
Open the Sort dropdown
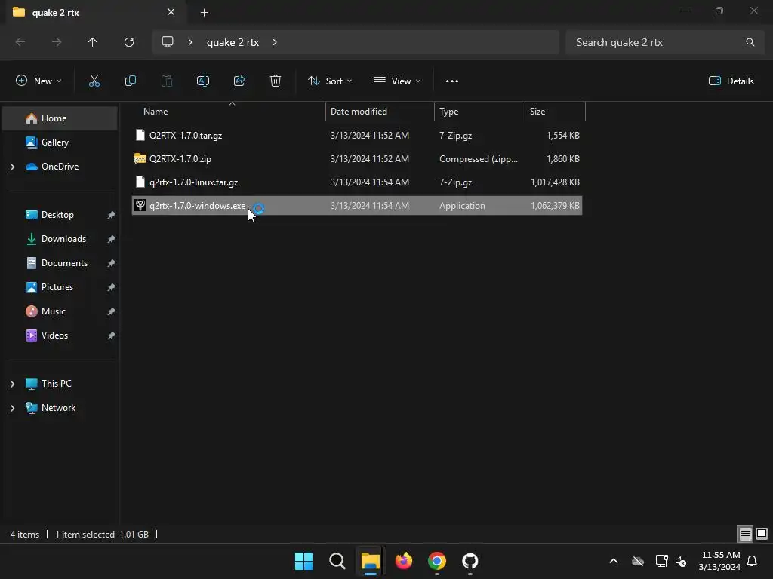coord(330,81)
